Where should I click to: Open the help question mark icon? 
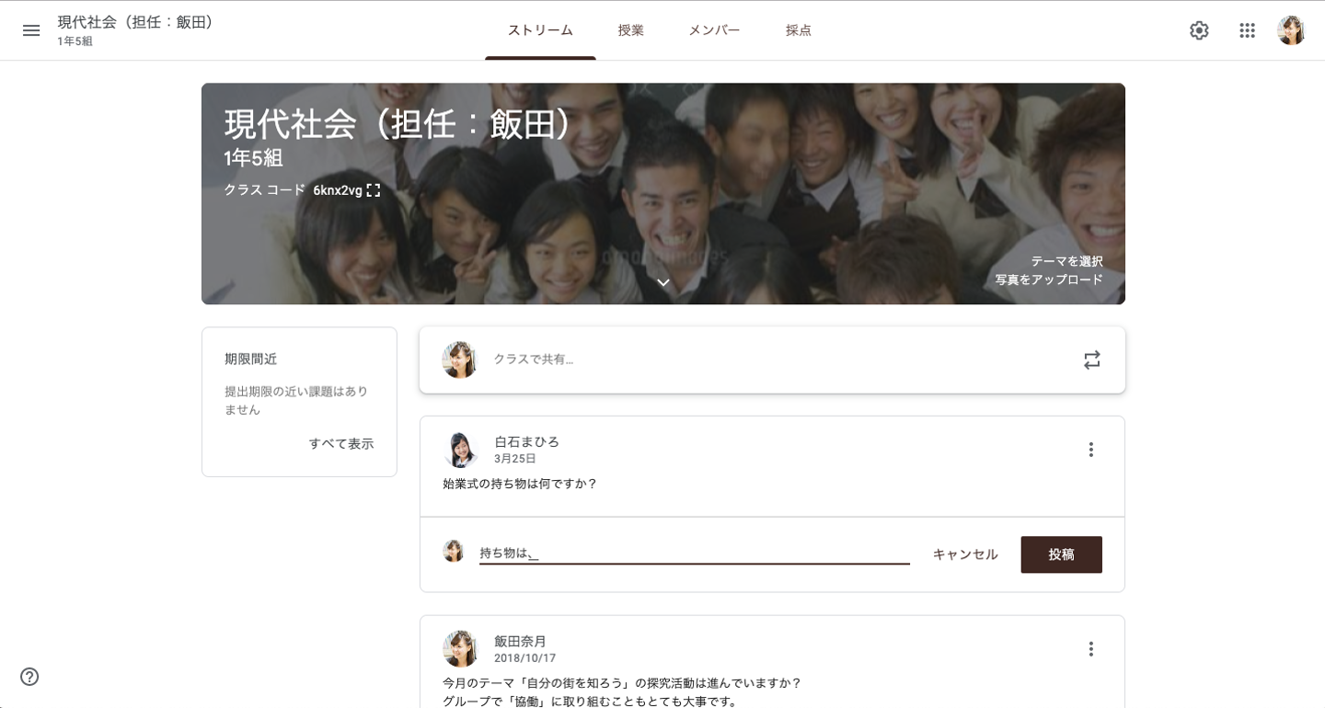[x=29, y=677]
